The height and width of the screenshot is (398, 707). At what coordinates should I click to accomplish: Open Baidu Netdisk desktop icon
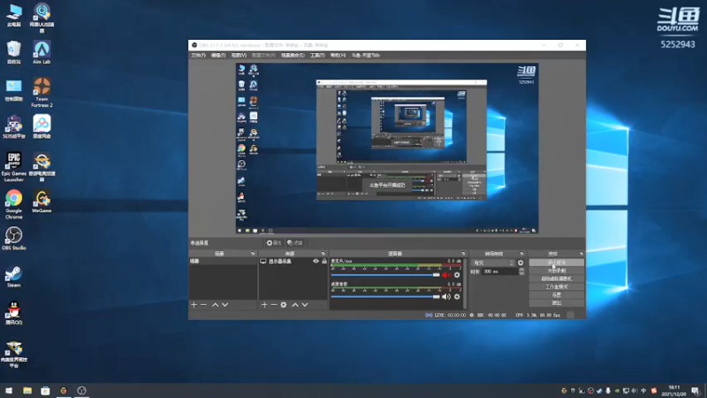pos(42,126)
